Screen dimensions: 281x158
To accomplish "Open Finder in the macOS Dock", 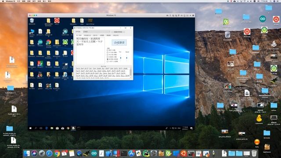I will [27, 154].
